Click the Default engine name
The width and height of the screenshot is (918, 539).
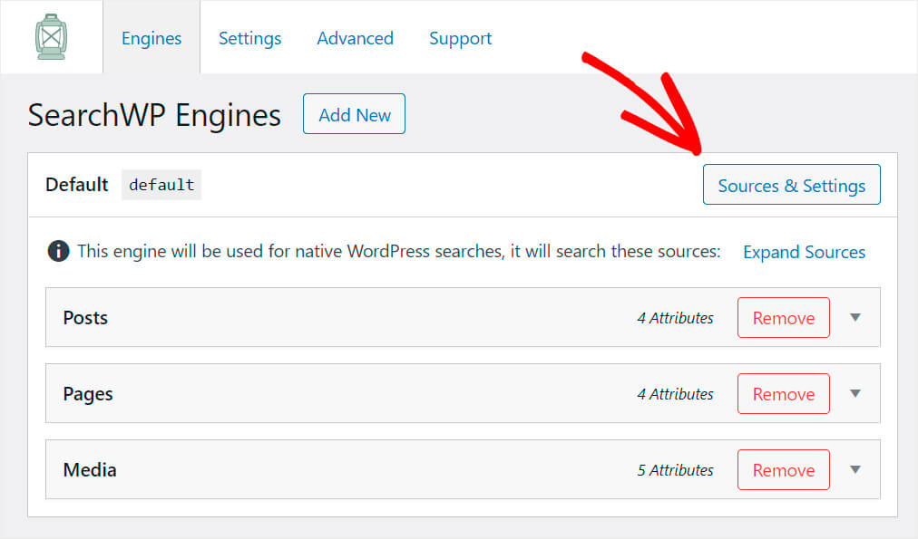coord(77,185)
